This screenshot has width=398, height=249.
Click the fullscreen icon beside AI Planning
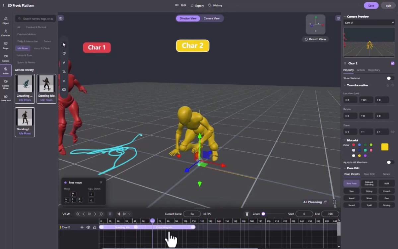coord(334,202)
